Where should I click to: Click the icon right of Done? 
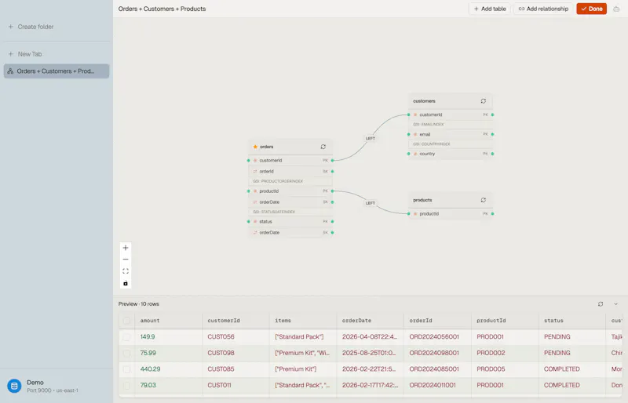point(616,9)
